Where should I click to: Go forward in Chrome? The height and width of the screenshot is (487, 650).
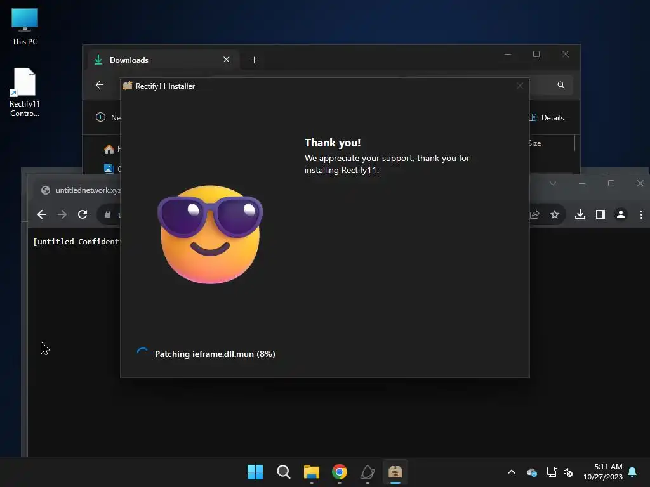62,214
